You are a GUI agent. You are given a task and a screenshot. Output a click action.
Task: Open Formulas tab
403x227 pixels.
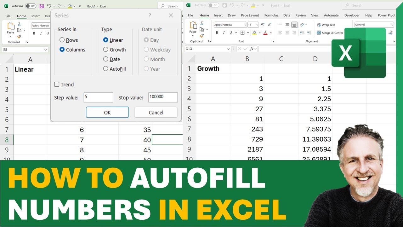271,15
